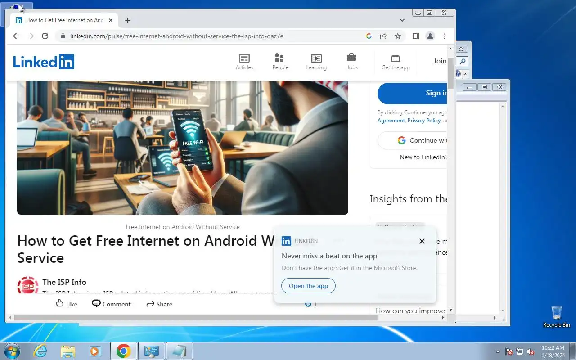Click the Action Center flag icon

click(509, 351)
